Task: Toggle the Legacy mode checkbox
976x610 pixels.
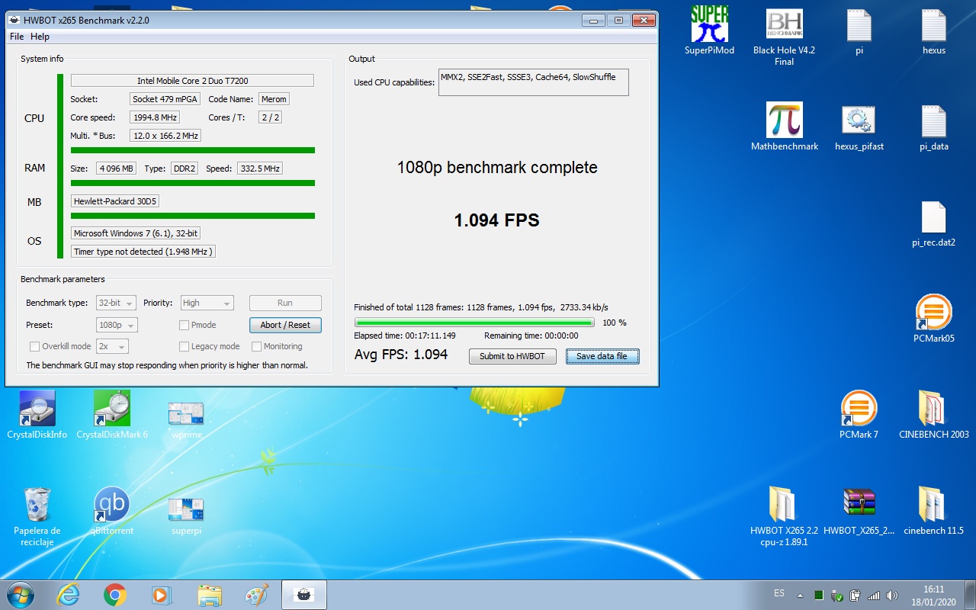Action: click(x=184, y=346)
